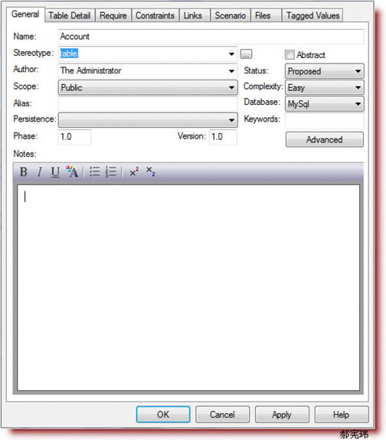Viewport: 386px width, 440px height.
Task: Switch to the Table Detail tab
Action: tap(70, 15)
